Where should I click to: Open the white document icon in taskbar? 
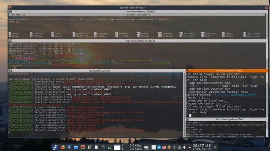(96, 147)
